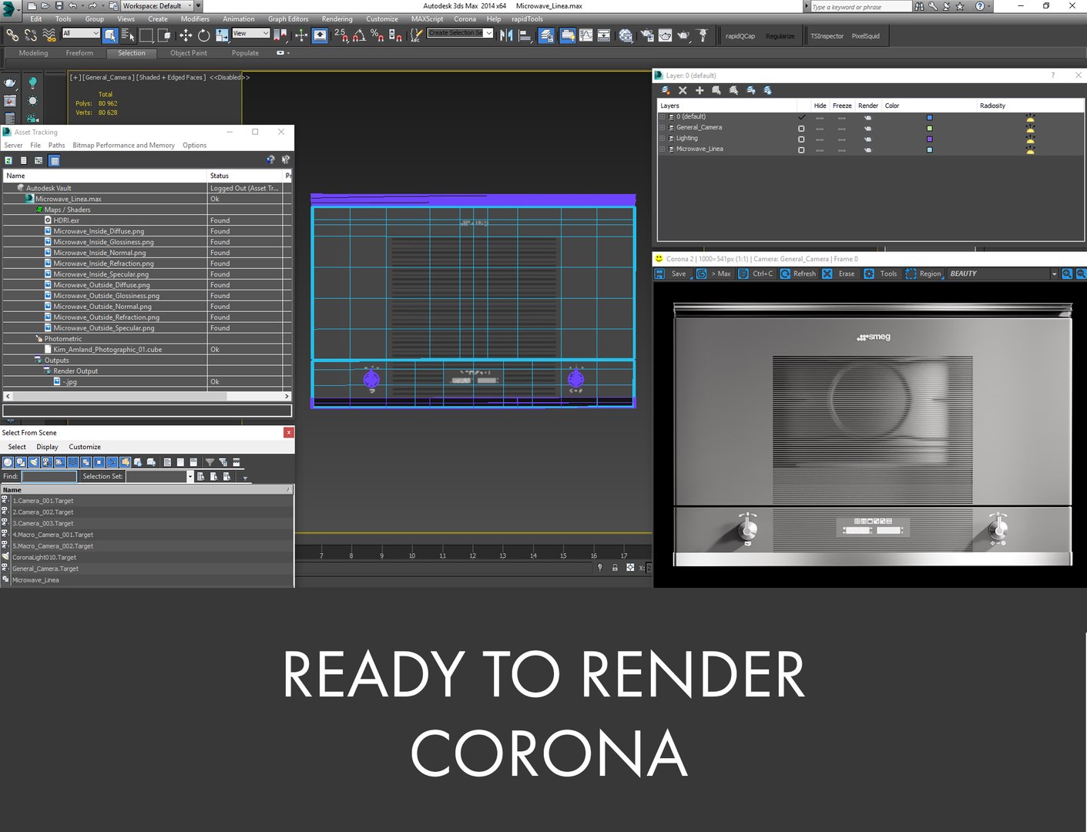Open the View reference coordinate dropdown

(250, 33)
